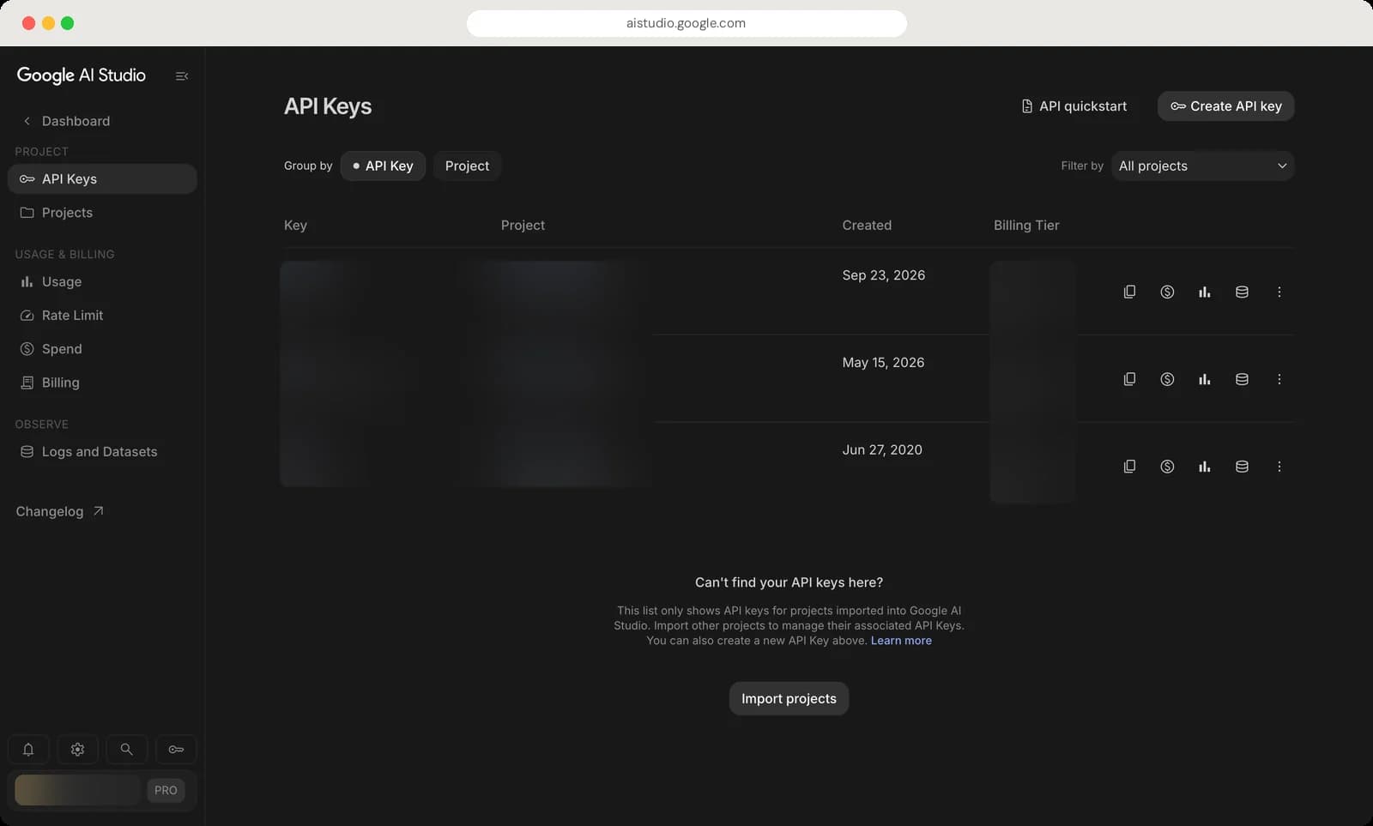1373x826 pixels.
Task: Group the list by API Key
Action: [383, 166]
